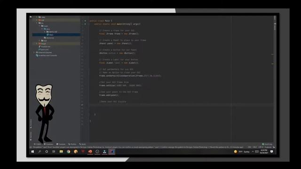The image size is (301, 169).
Task: Collapse the java folder arrow
Action: point(42,29)
